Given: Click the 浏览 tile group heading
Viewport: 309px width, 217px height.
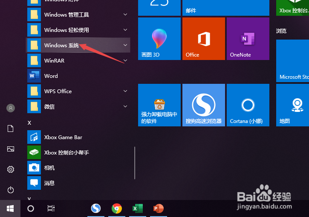Looking at the screenshot, I should coord(281,31).
